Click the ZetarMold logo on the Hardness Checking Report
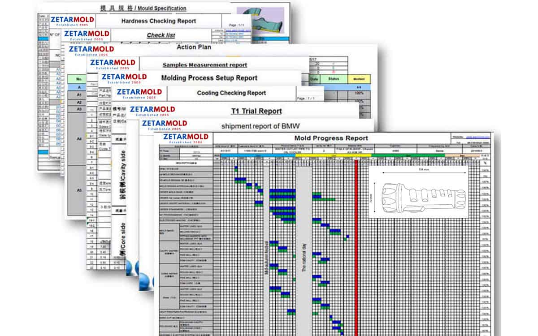The height and width of the screenshot is (336, 538). click(x=73, y=21)
